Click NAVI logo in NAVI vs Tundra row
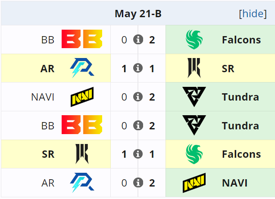 (x=82, y=97)
